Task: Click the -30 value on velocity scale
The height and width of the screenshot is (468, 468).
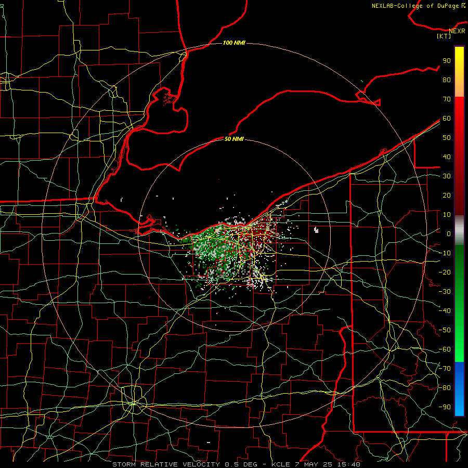Action: click(445, 292)
